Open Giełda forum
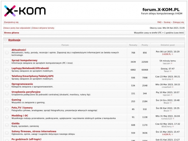 (x=15, y=123)
